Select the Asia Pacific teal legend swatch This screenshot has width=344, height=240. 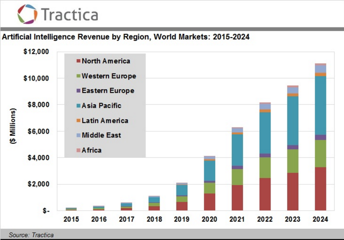[x=78, y=106]
